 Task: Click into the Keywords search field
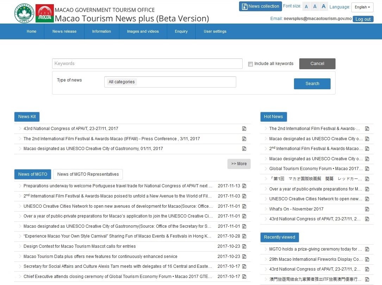(147, 64)
